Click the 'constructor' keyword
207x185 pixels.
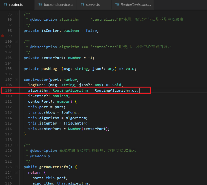[36, 80]
